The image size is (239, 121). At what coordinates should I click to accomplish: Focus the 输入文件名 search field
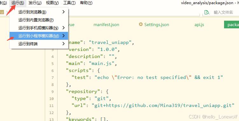(223, 12)
